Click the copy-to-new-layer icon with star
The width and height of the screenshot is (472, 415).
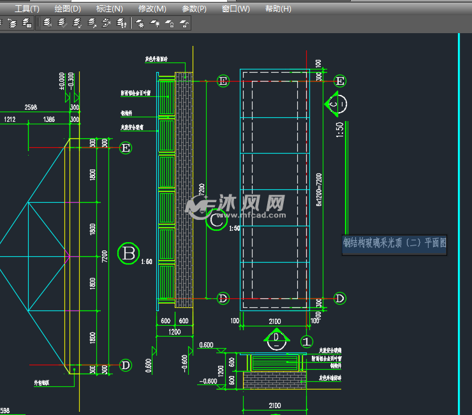pos(107,24)
